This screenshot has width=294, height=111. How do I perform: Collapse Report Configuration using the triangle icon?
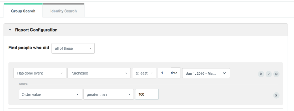pos(10,30)
